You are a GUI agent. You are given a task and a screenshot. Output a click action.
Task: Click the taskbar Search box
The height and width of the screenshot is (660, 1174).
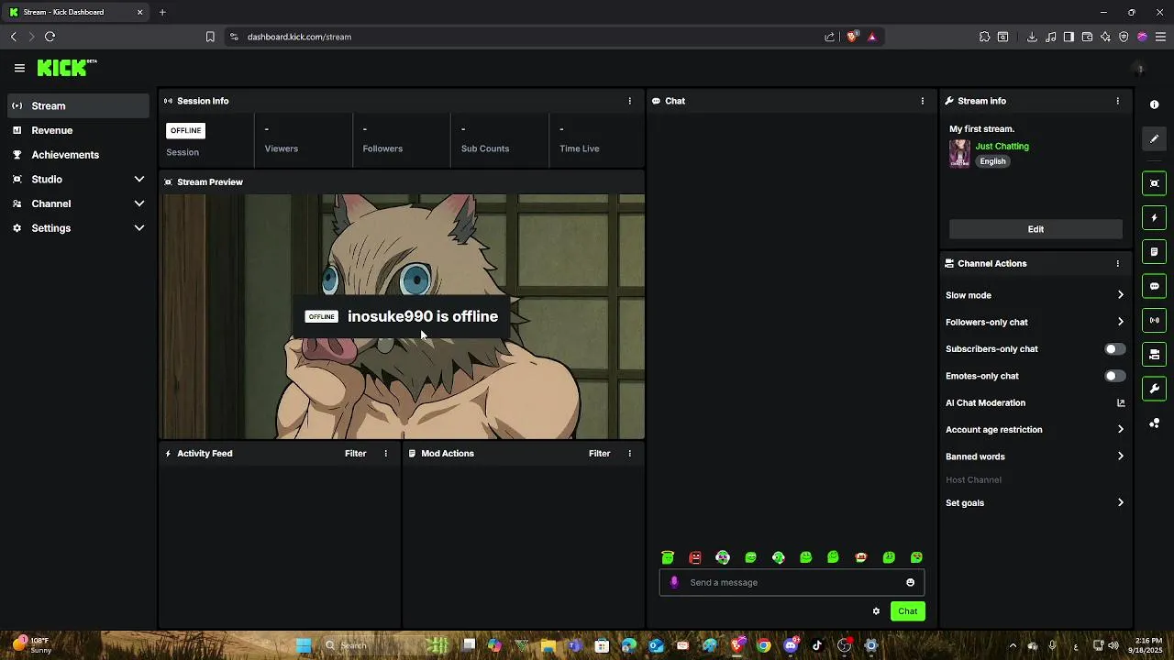(x=385, y=645)
